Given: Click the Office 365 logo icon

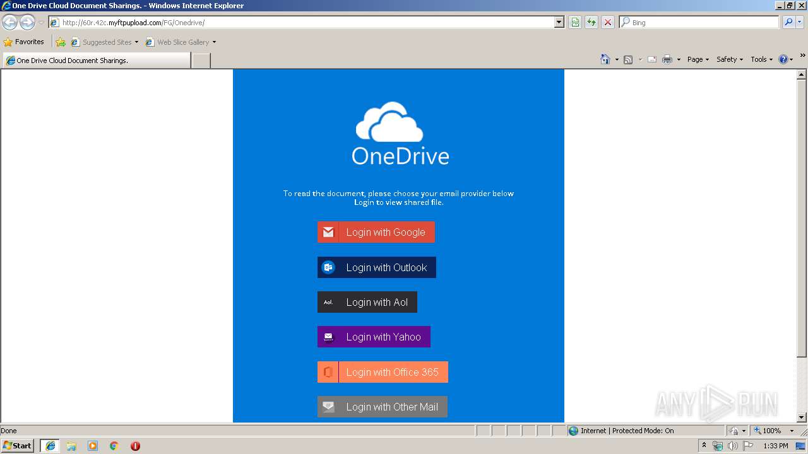Looking at the screenshot, I should pos(328,372).
